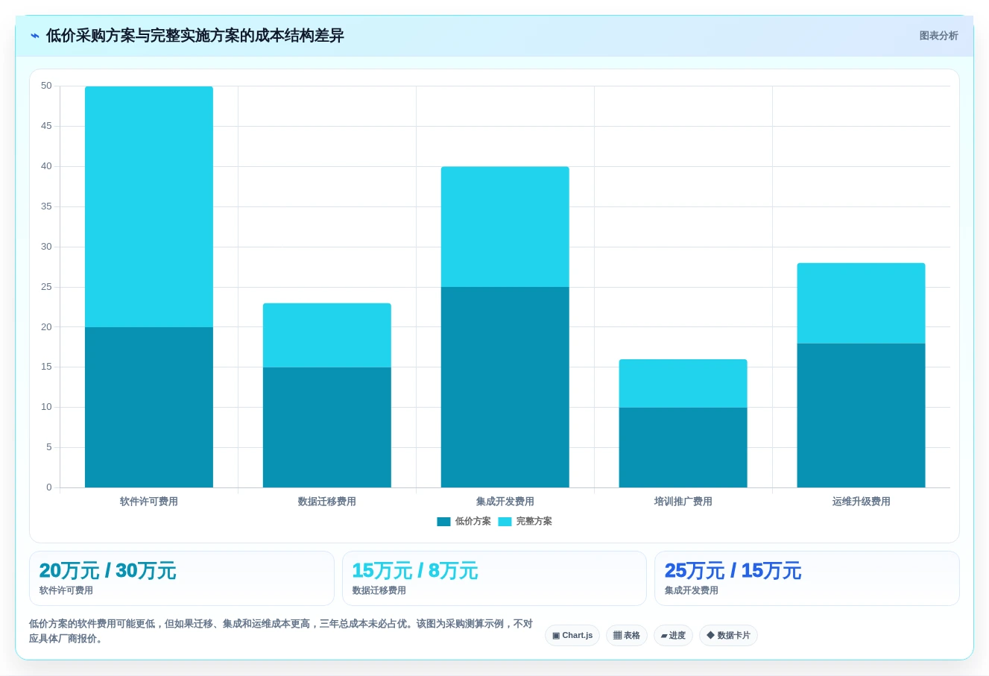The height and width of the screenshot is (676, 989).
Task: Click the 培训推广费用 低价方案 bar segment
Action: point(683,448)
